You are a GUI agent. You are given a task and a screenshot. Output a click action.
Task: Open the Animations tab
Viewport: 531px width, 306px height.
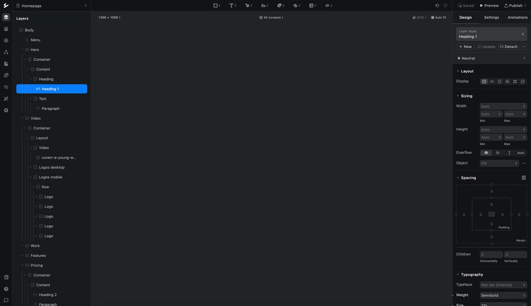(x=517, y=17)
